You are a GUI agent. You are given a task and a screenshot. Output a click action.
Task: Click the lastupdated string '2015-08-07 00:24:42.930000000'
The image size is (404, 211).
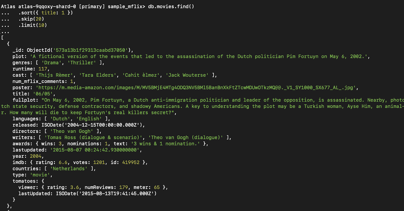coord(95,150)
